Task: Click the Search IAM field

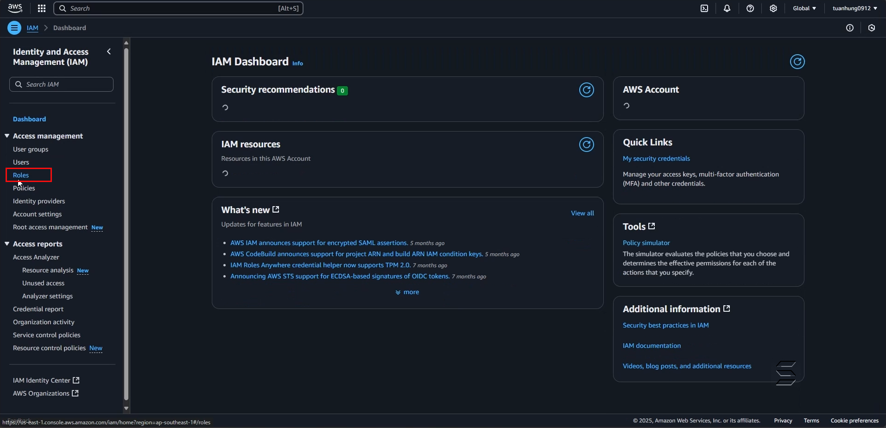Action: coord(61,84)
